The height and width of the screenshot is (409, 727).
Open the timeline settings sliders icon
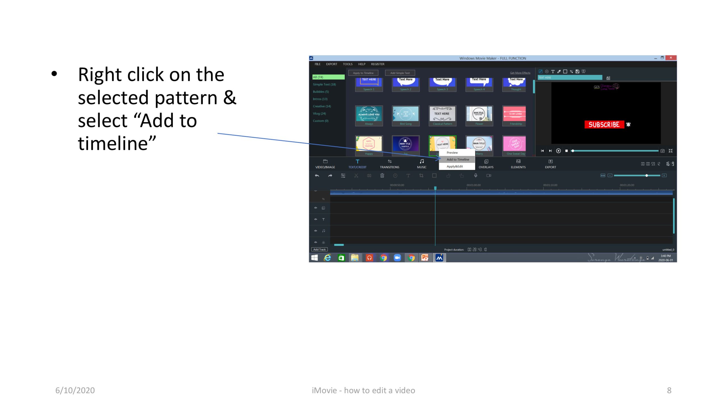click(x=343, y=176)
